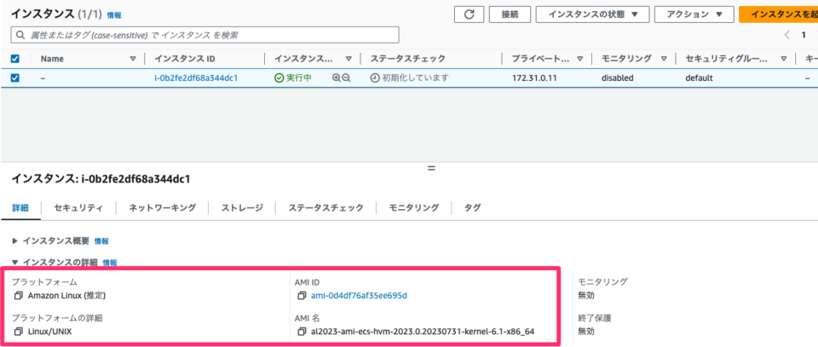818x347 pixels.
Task: Collapse the インスタンスの詳細 section
Action: 15,263
